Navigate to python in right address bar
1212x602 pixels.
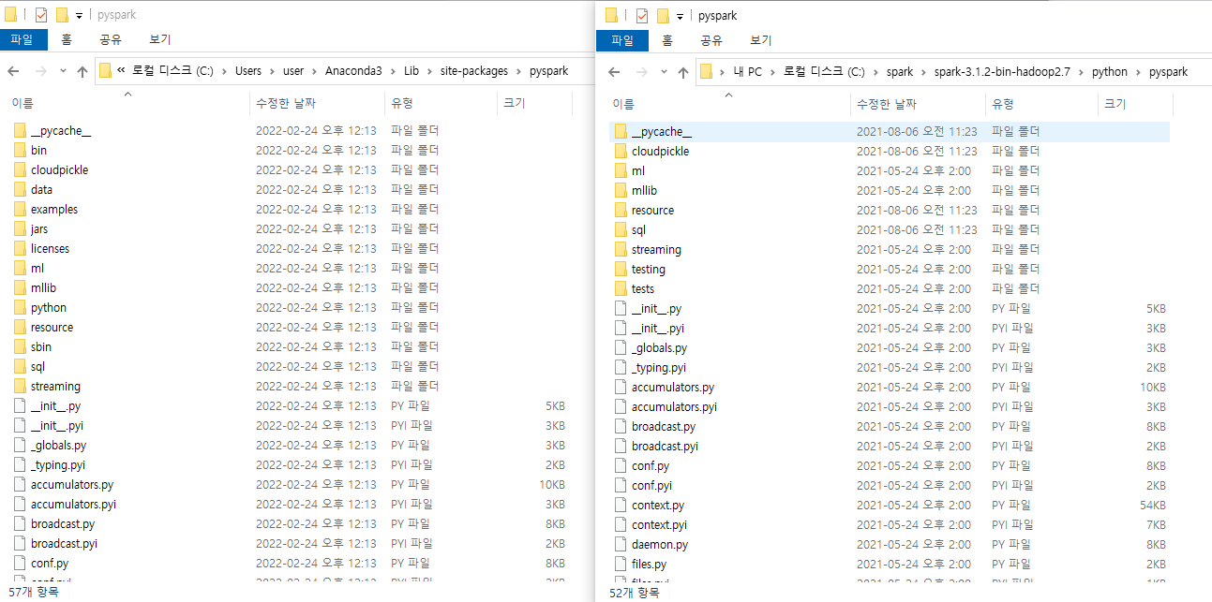(x=1110, y=72)
